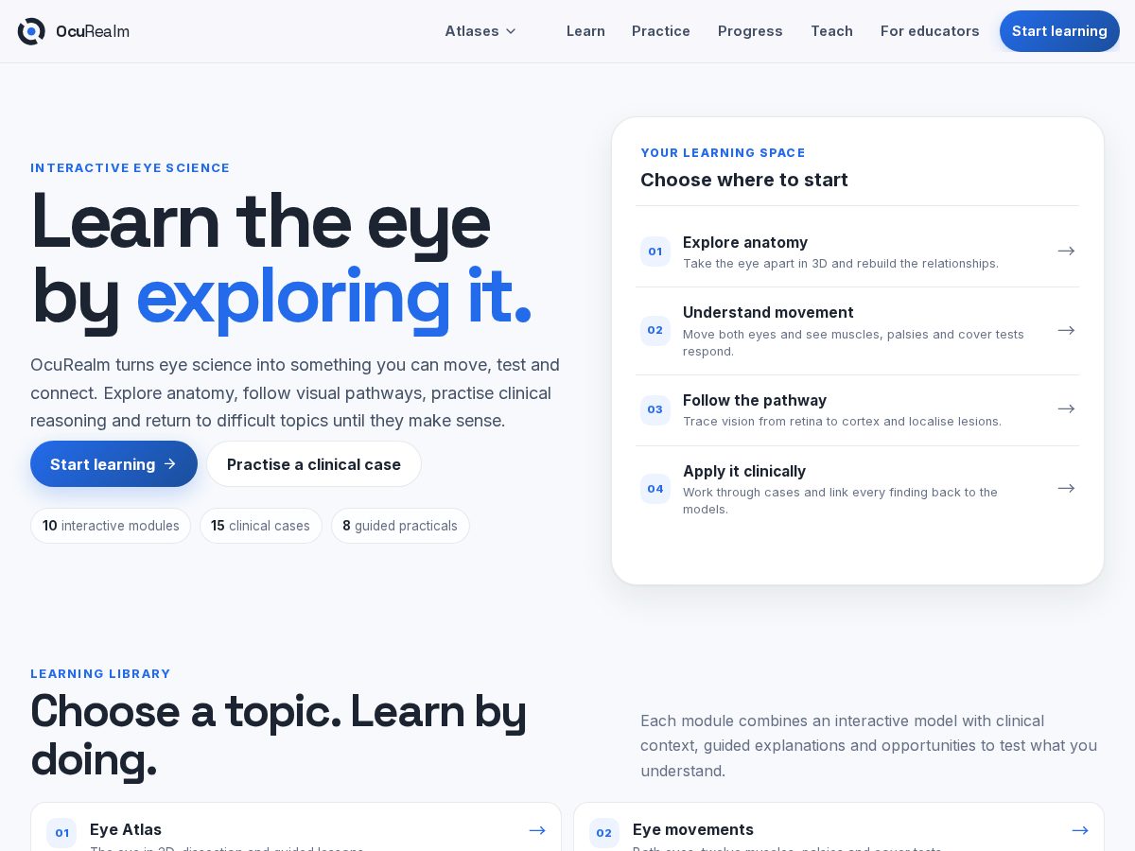This screenshot has width=1135, height=851.
Task: Select the 03 badge beside Follow the pathway
Action: [x=655, y=409]
